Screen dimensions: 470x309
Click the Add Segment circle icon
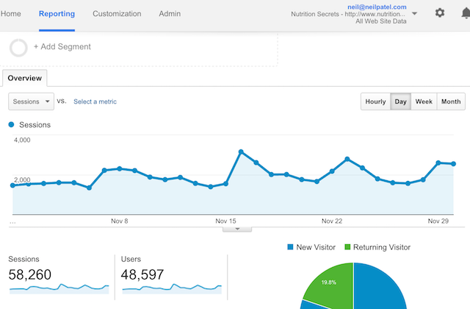[18, 47]
